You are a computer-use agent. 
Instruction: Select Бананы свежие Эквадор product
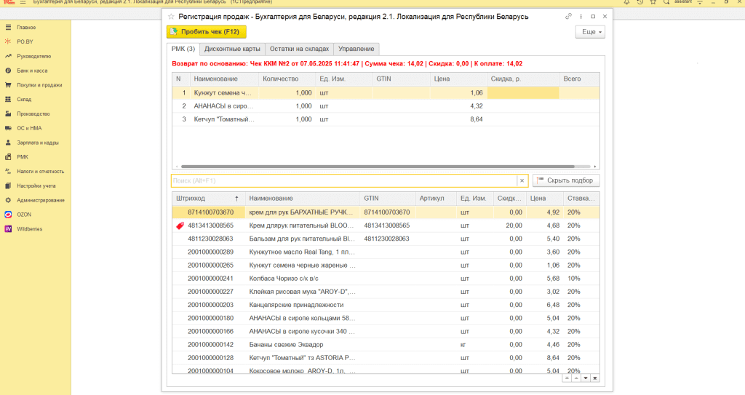pos(386,345)
